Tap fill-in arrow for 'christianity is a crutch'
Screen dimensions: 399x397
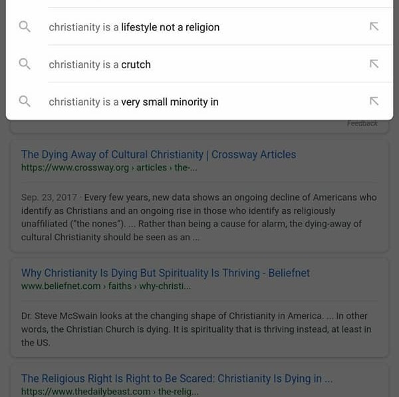[374, 64]
